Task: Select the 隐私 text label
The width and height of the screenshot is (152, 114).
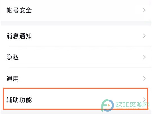Action: (x=13, y=57)
